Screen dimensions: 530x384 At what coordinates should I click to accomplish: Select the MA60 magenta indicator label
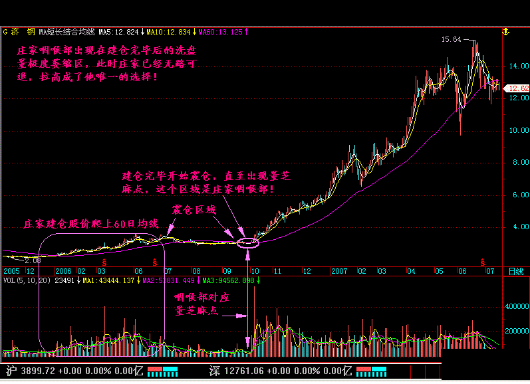(223, 31)
